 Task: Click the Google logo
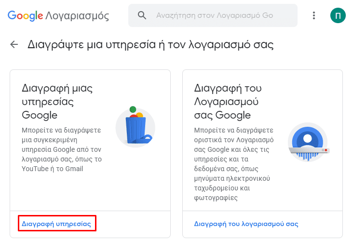[x=25, y=16]
